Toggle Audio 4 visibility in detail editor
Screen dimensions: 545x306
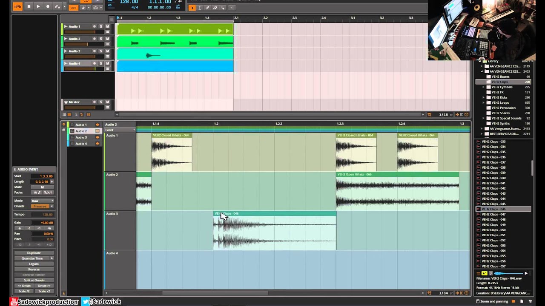(98, 144)
